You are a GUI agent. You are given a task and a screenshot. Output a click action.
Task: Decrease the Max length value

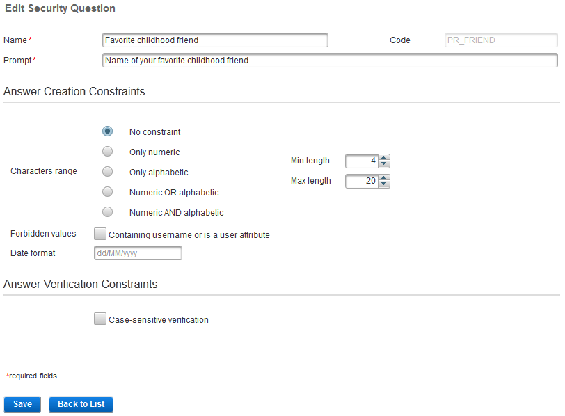pyautogui.click(x=383, y=184)
